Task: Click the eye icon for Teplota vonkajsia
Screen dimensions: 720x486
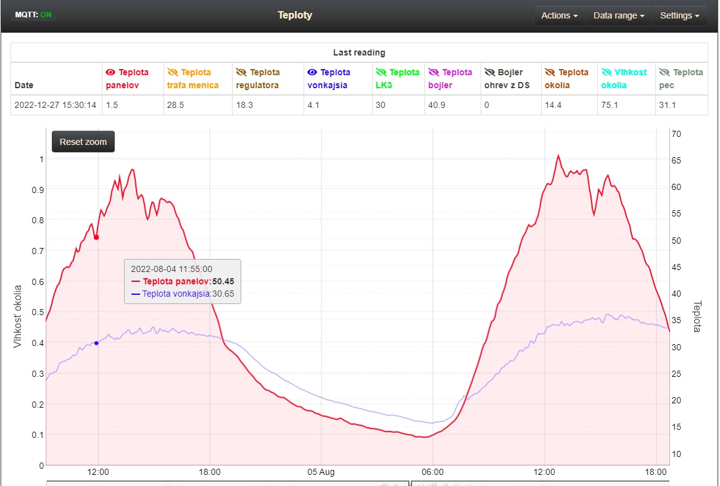Action: coord(313,72)
